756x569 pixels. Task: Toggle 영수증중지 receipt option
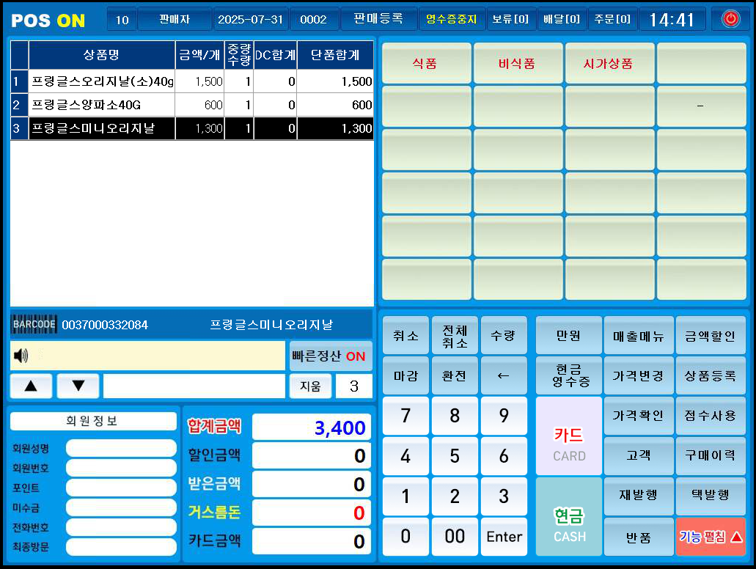point(452,19)
